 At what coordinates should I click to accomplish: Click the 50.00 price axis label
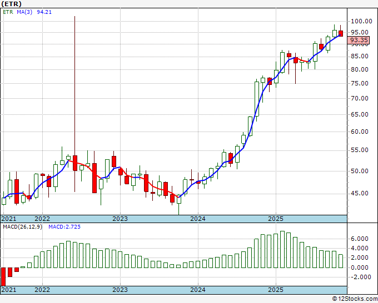tap(360, 171)
